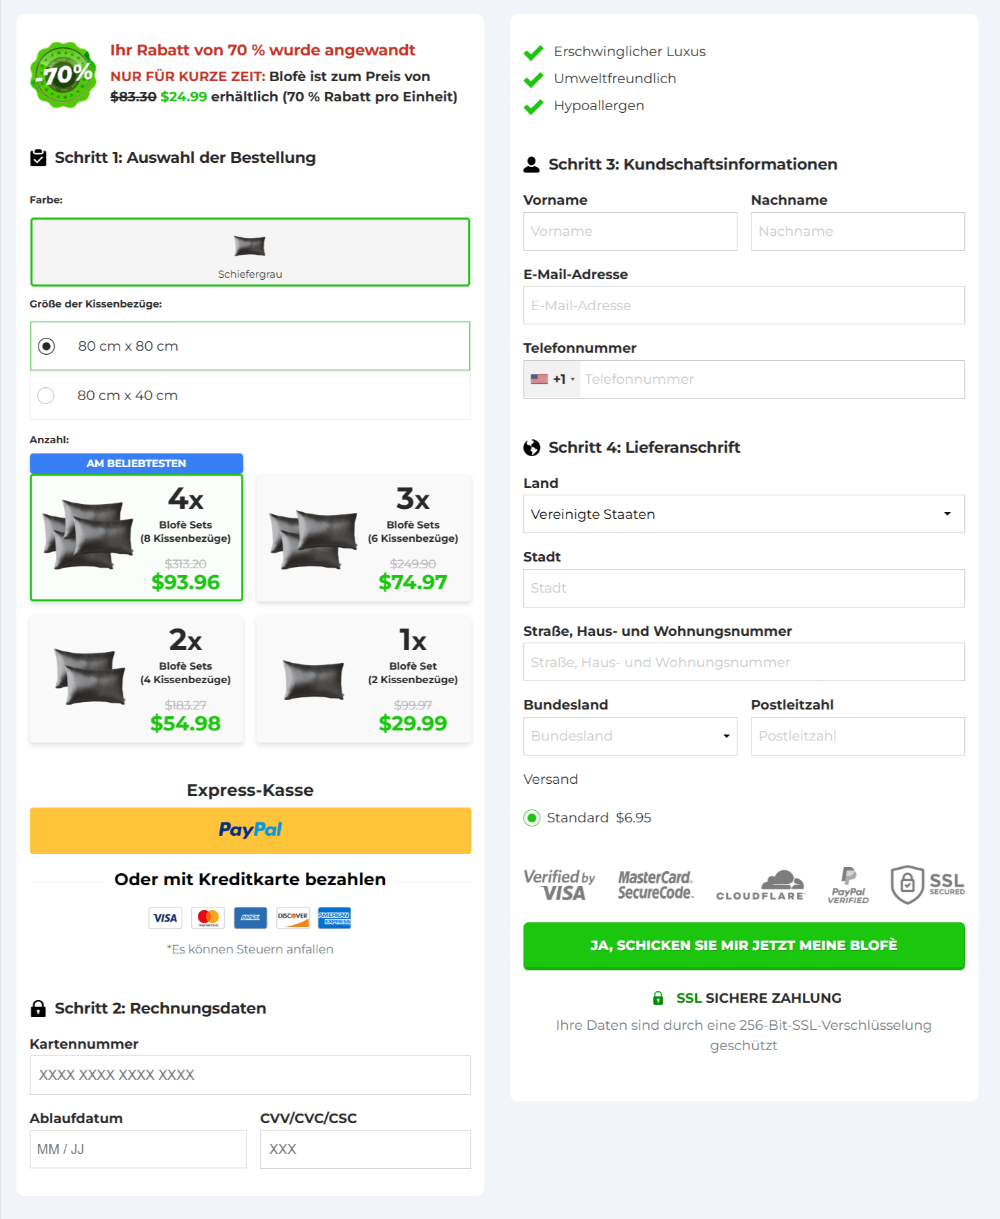Viewport: 1000px width, 1219px height.
Task: Click the Mastercard payment icon
Action: click(208, 918)
